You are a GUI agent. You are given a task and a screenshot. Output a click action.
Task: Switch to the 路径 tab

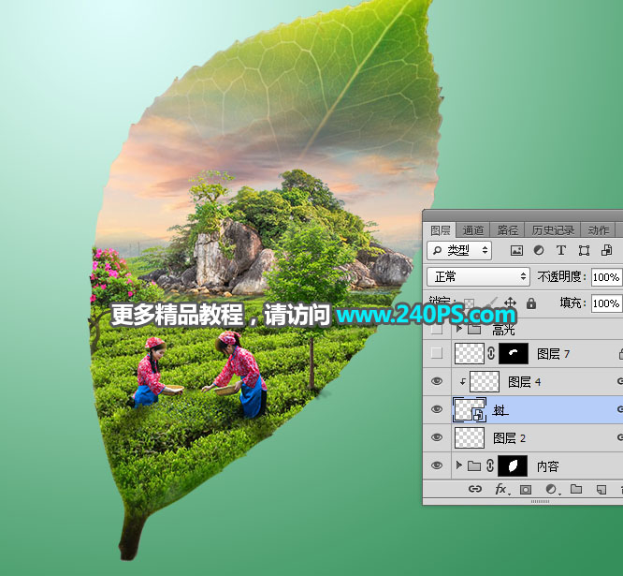(x=507, y=230)
